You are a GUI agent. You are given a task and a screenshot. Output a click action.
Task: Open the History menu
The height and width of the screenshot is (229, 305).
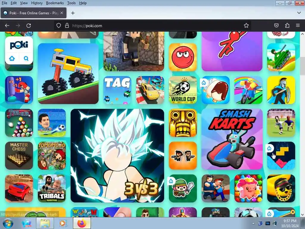(x=37, y=3)
